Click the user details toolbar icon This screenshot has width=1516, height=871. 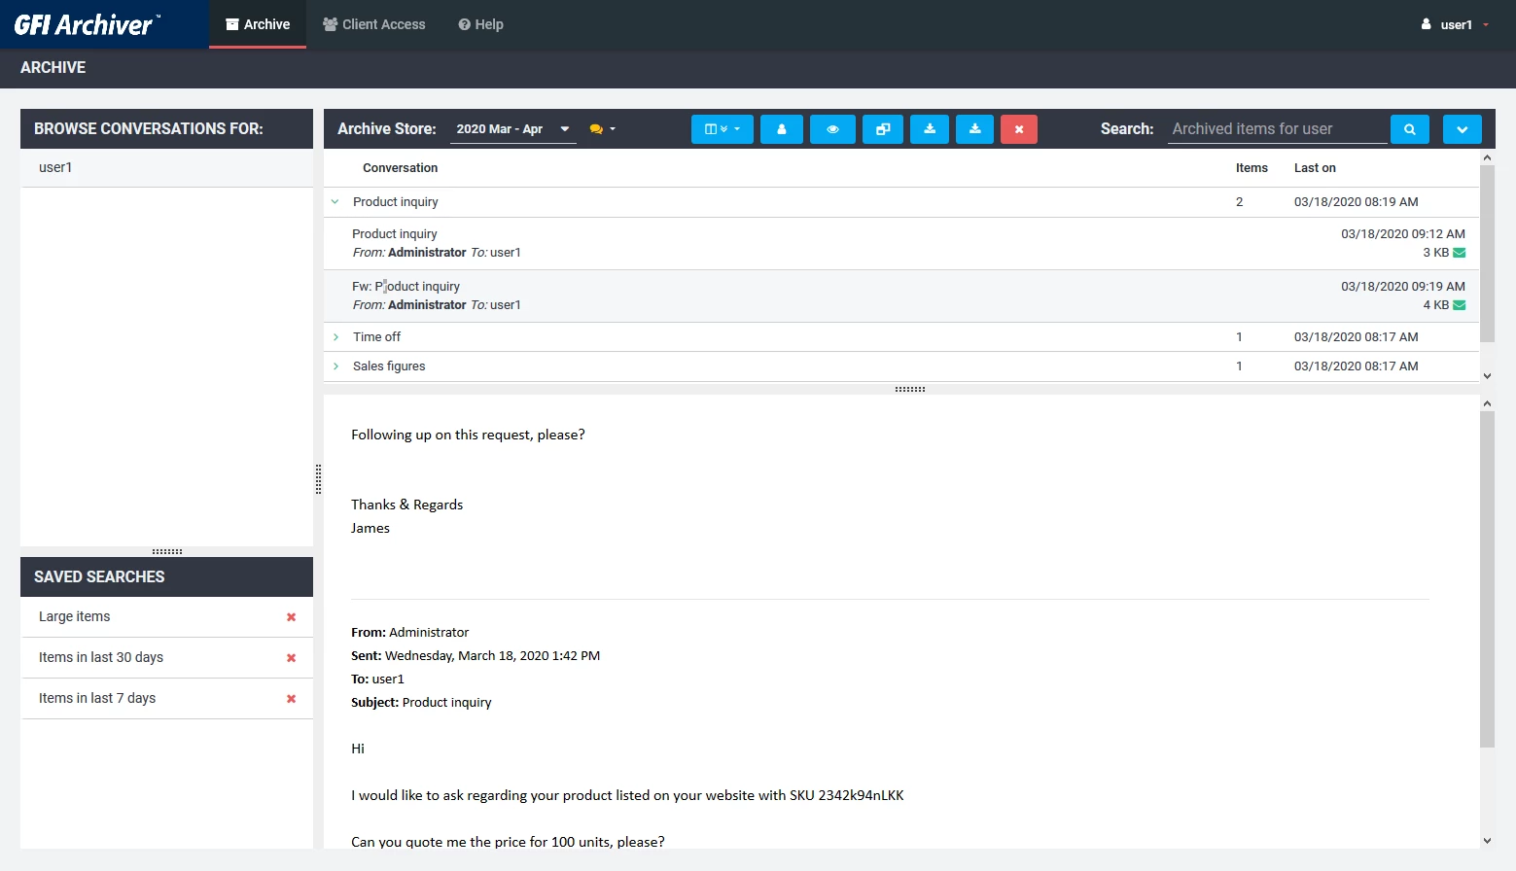click(x=782, y=128)
